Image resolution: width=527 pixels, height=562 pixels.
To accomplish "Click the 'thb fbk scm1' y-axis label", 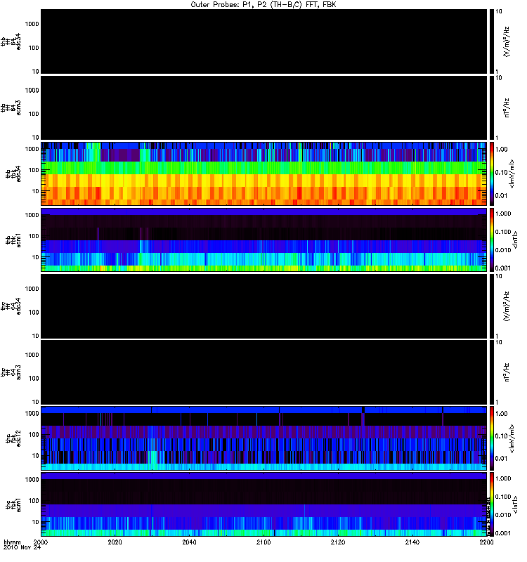I will click(x=13, y=240).
